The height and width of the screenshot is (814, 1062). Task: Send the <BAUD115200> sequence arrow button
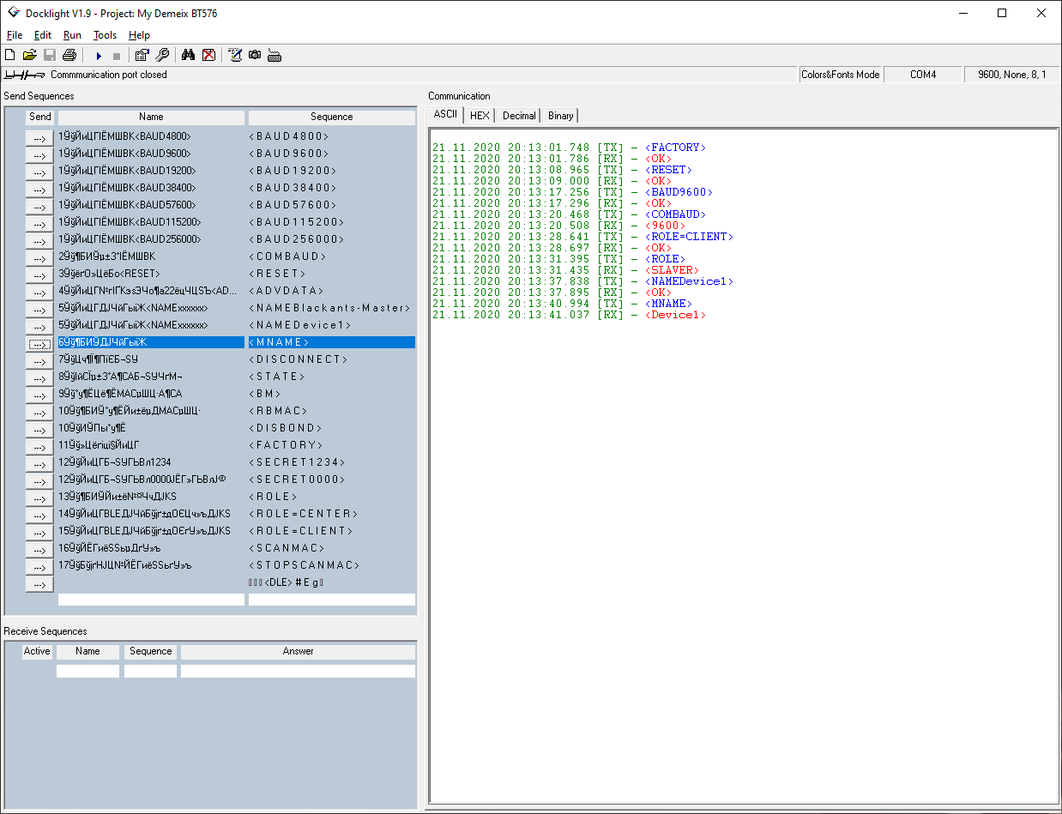point(39,223)
